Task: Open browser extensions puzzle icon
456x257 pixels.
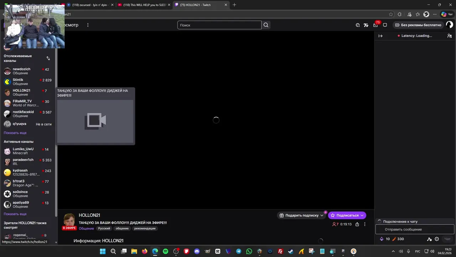Action: (400, 14)
